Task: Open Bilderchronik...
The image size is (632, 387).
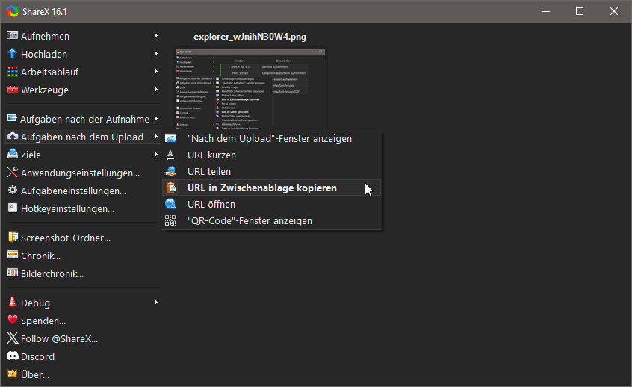Action: pos(83,273)
